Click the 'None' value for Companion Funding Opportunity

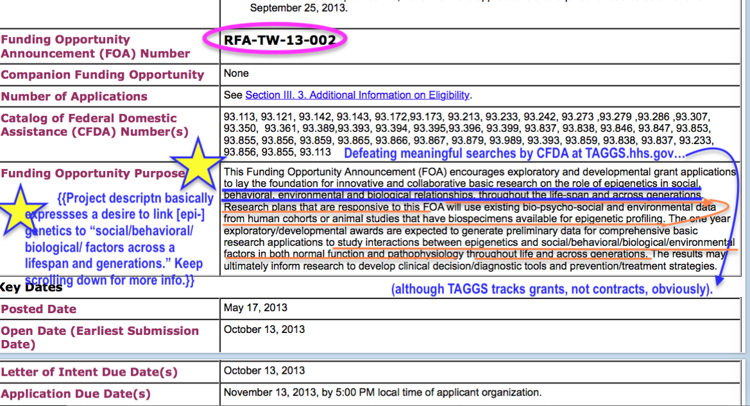click(236, 74)
